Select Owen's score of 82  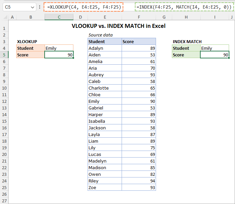[x=139, y=174]
